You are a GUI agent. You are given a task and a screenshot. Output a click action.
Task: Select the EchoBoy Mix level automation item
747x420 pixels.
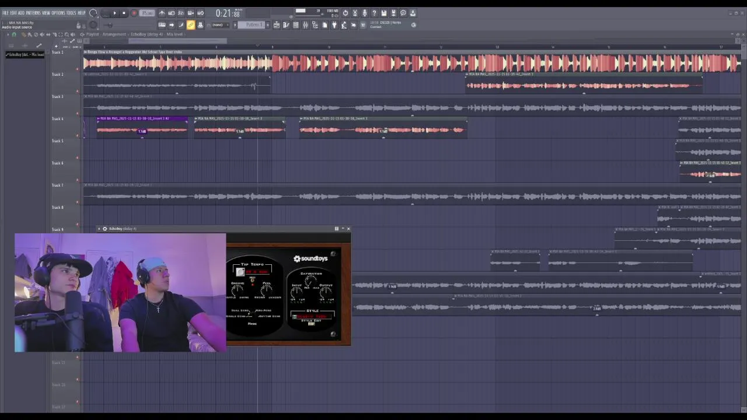[x=25, y=54]
